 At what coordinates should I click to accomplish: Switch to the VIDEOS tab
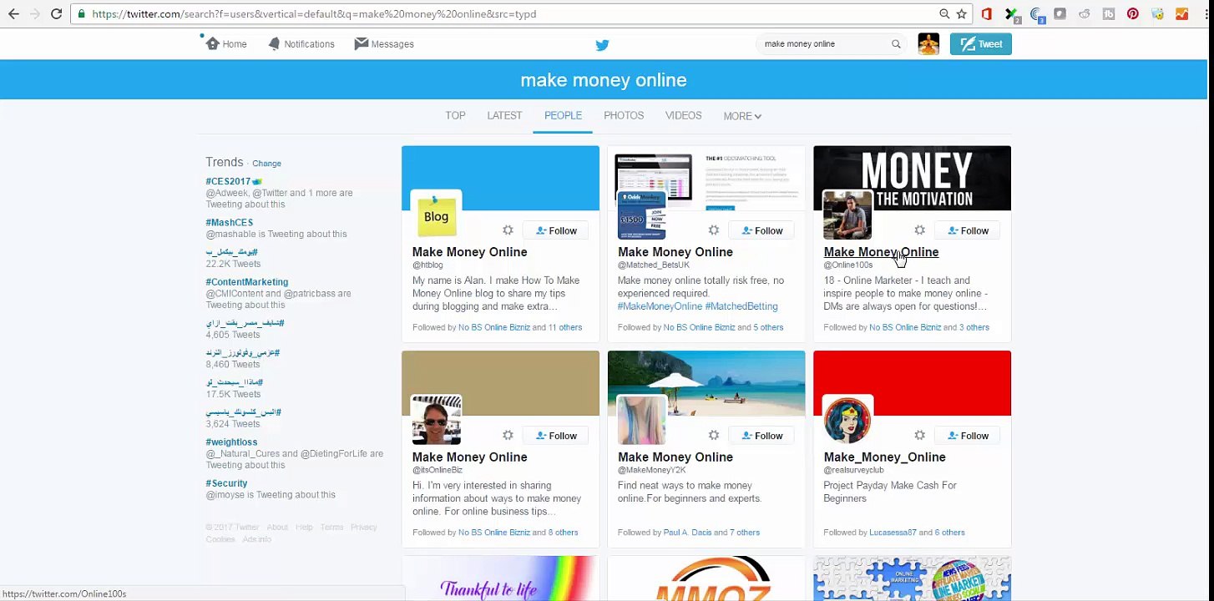point(683,116)
